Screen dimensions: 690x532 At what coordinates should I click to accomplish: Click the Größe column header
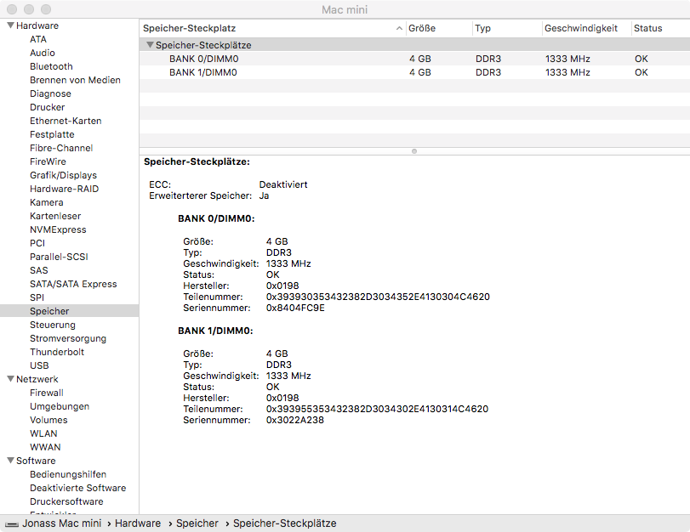[422, 28]
